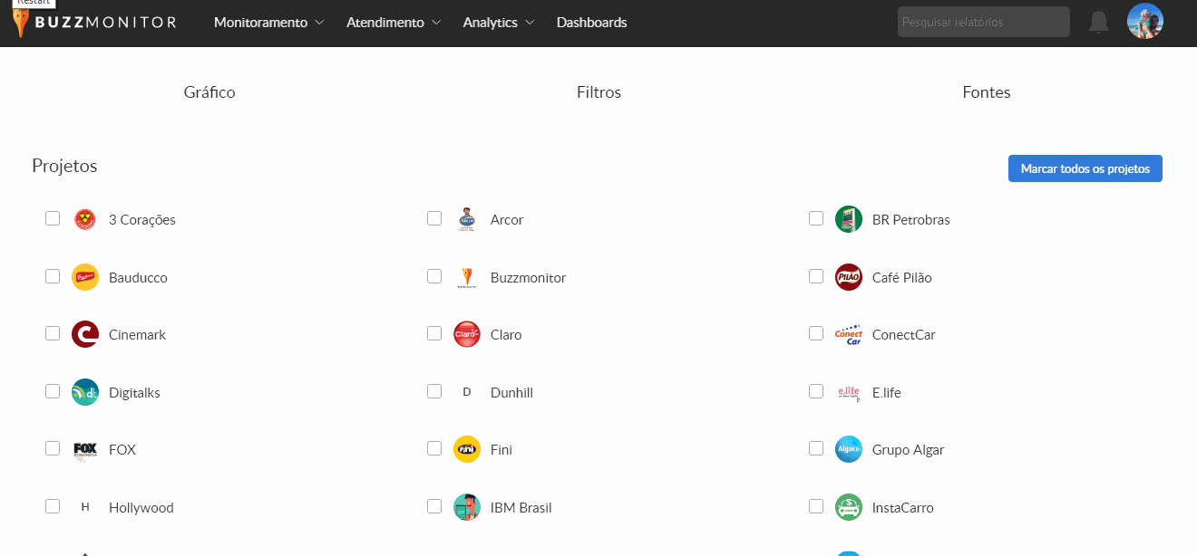Open the user profile avatar
The image size is (1197, 556).
click(x=1144, y=22)
